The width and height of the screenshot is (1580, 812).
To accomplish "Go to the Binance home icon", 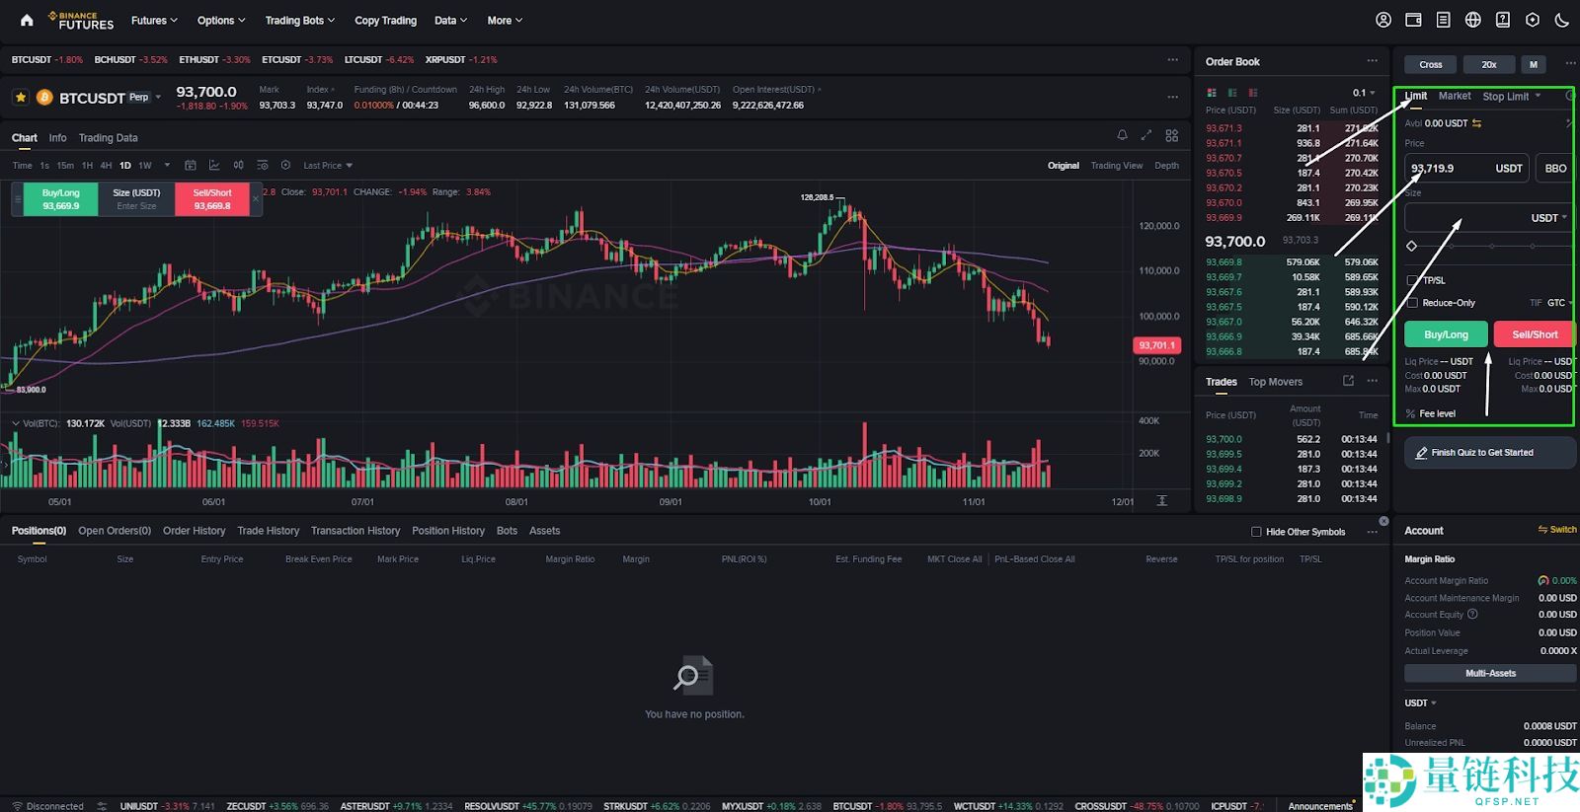I will pos(27,20).
